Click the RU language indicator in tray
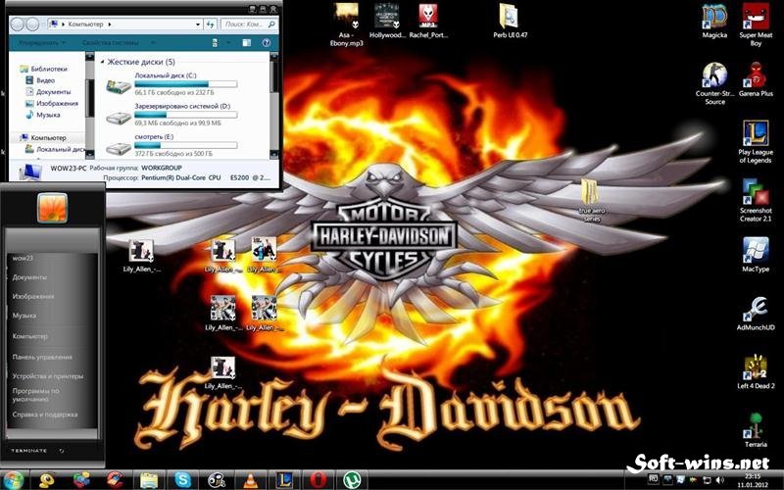The image size is (784, 490). (x=653, y=478)
